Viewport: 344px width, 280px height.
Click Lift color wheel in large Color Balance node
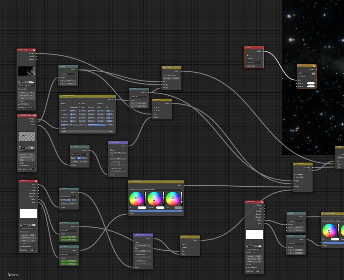136,199
